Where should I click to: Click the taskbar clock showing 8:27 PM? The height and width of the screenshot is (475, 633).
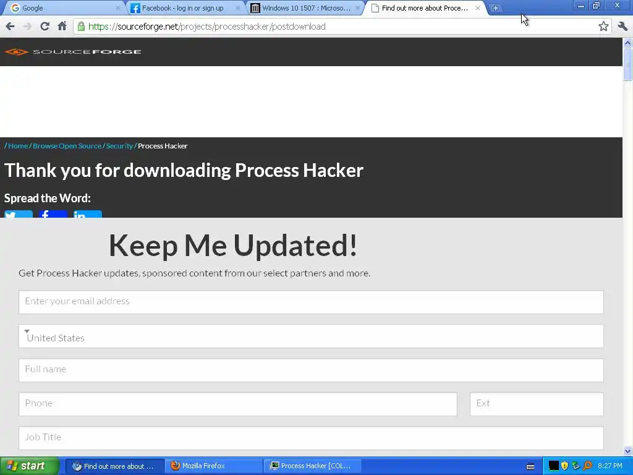pos(610,466)
